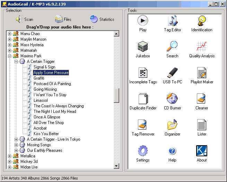Image resolution: width=227 pixels, height=182 pixels.
Task: Expand the Metallica artist node
Action: click(x=10, y=156)
